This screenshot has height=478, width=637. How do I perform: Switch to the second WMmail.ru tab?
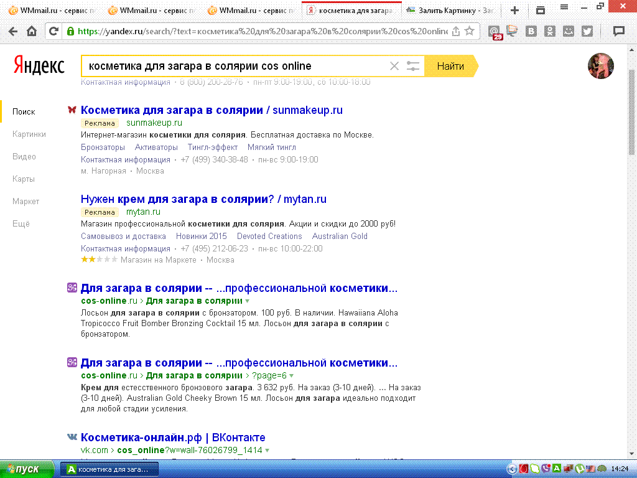coord(151,11)
